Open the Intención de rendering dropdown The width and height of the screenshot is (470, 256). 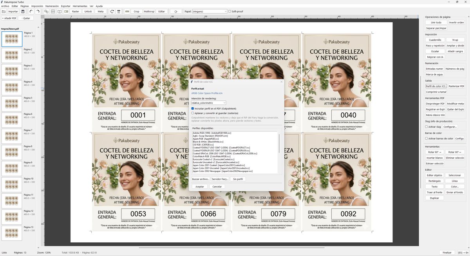point(208,103)
